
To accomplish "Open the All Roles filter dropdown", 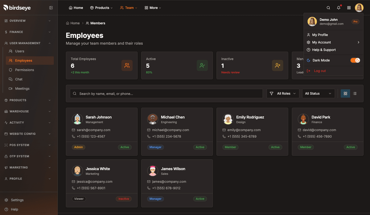I will 283,93.
